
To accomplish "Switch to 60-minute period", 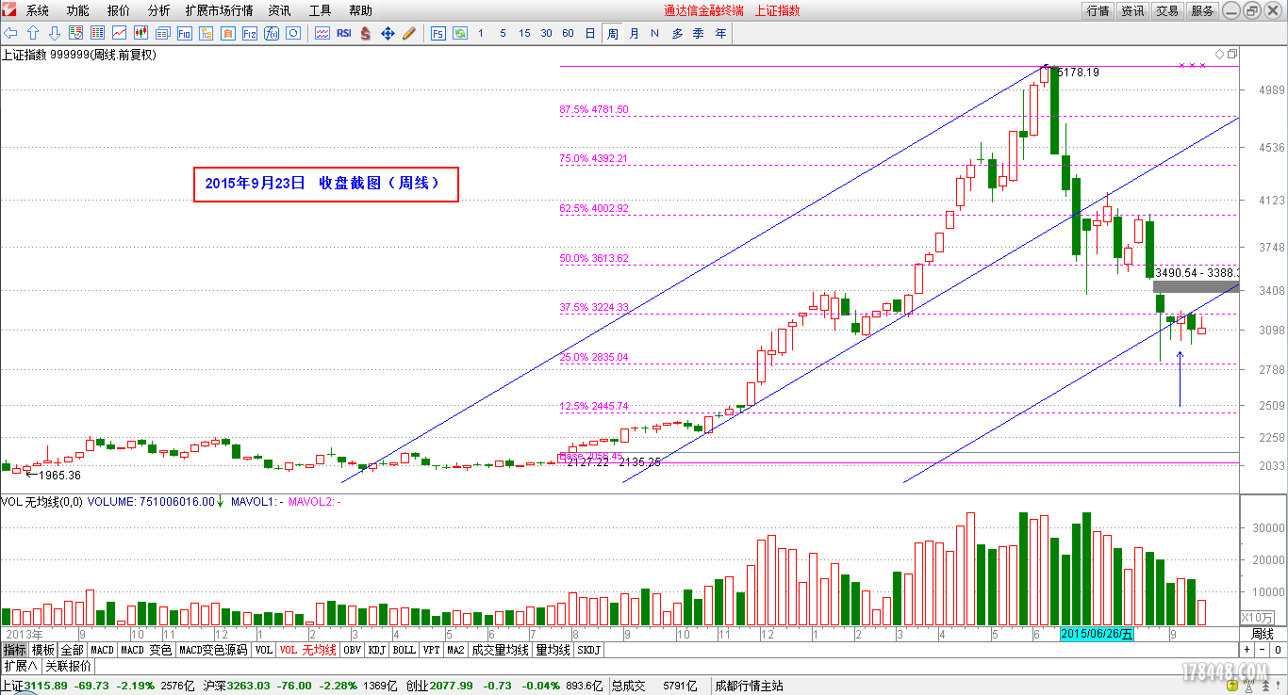I will coord(568,33).
